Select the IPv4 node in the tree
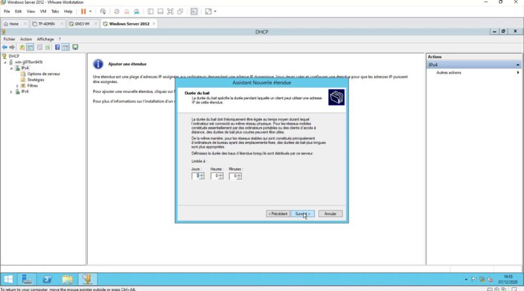Screen dimensions: 524x291 coord(25,68)
